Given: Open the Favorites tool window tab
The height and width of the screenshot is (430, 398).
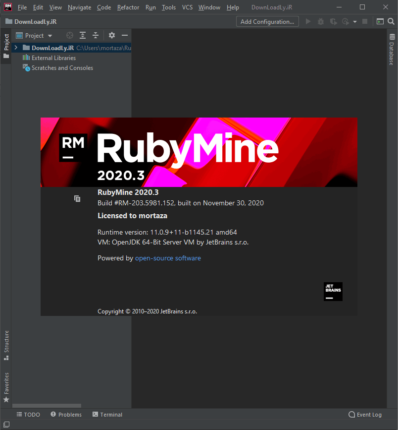Looking at the screenshot, I should pos(6,387).
